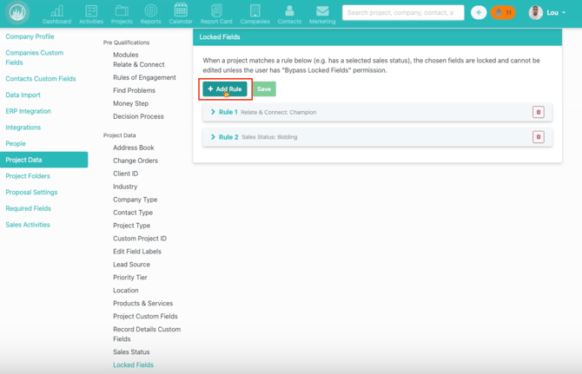The image size is (582, 374).
Task: Open the Lou user profile menu
Action: click(548, 13)
